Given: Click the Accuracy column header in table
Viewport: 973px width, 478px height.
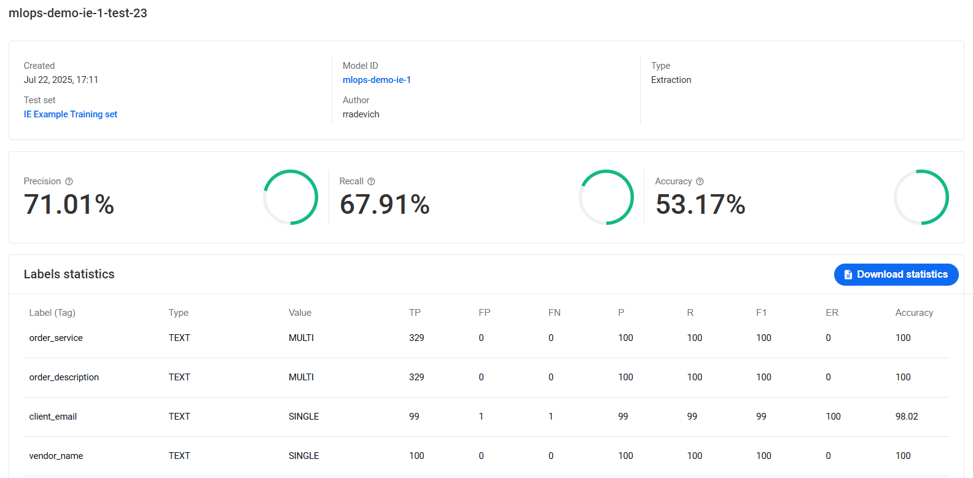Looking at the screenshot, I should [x=914, y=313].
